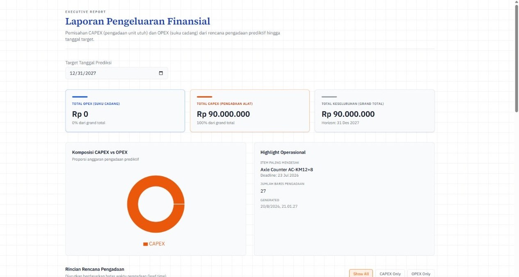Click the heading 'Laporan Pengeluaran Finansial'

tap(138, 21)
